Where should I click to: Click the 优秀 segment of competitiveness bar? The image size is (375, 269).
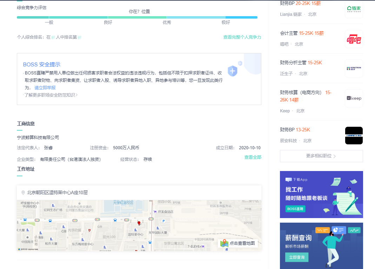[x=167, y=18]
